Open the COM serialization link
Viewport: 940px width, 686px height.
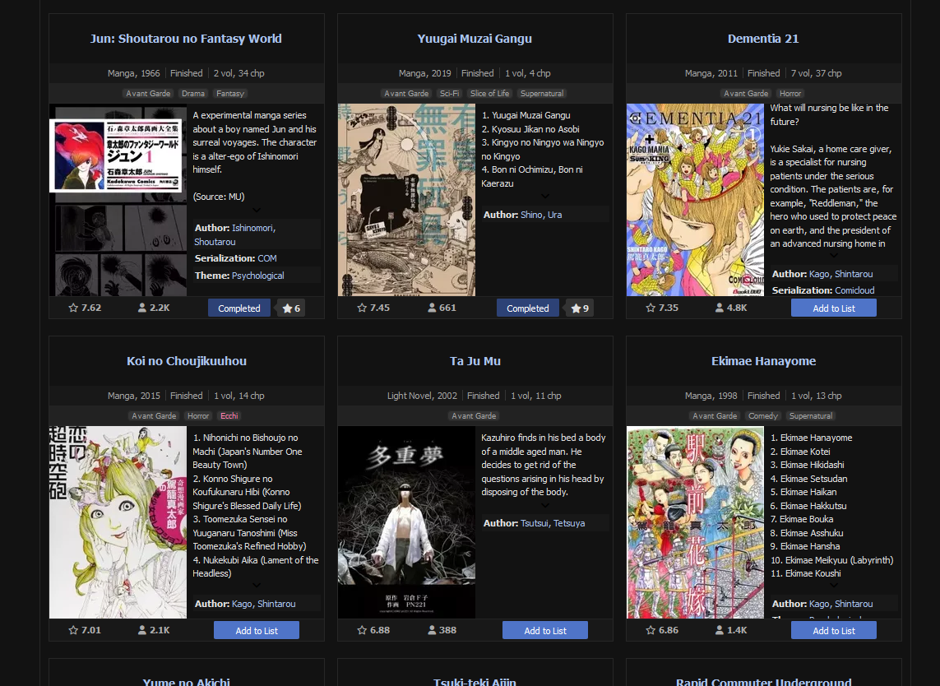[266, 258]
